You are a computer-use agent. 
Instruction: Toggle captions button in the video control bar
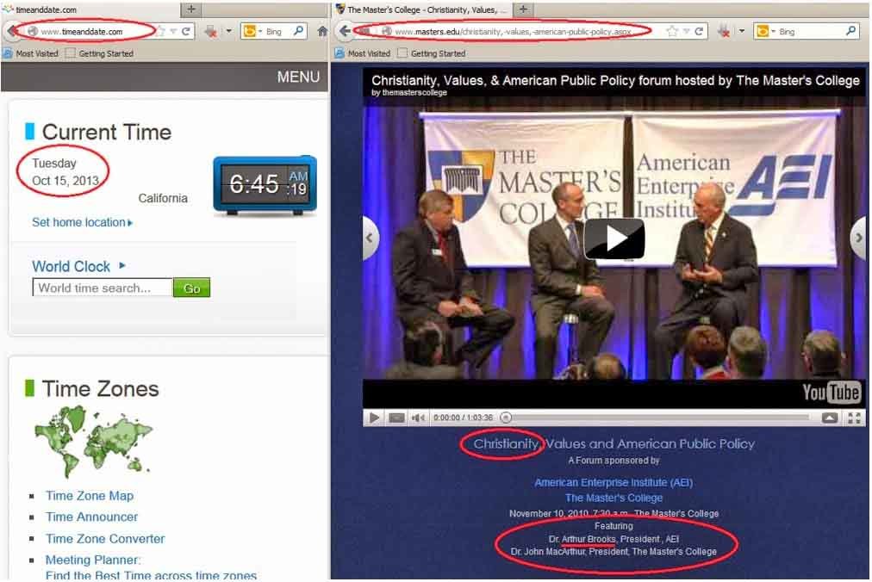[x=396, y=418]
